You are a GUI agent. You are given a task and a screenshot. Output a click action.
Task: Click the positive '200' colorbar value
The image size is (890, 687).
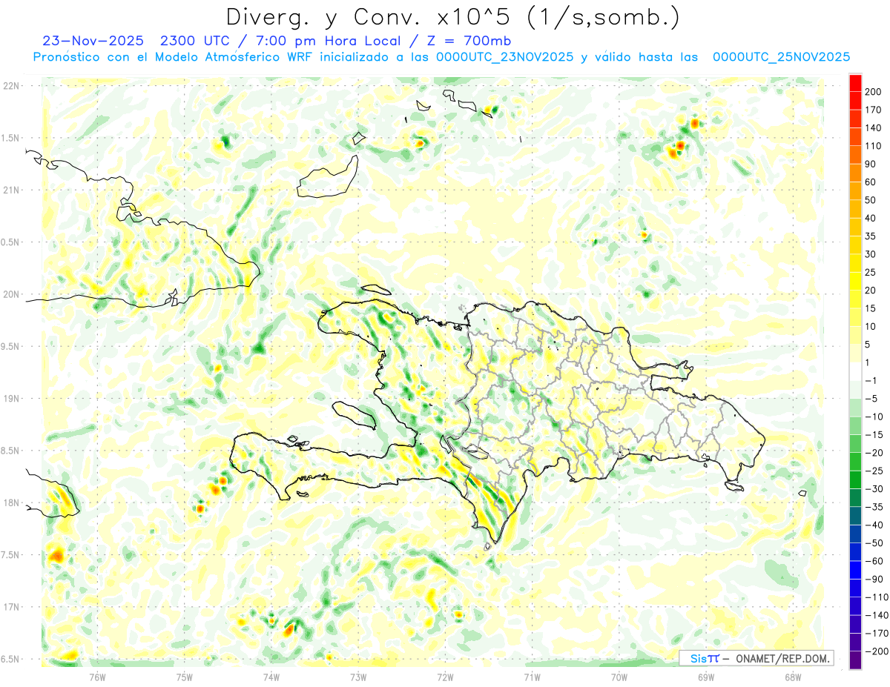click(874, 91)
